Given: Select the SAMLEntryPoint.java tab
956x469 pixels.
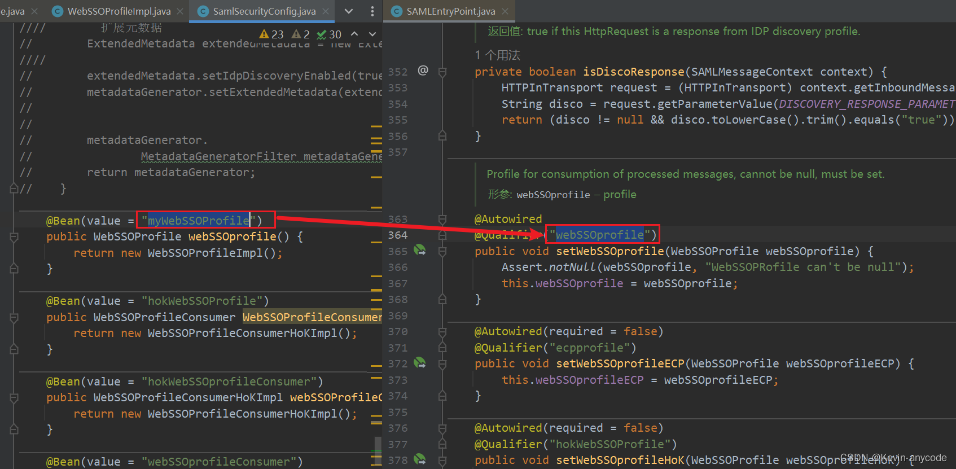Looking at the screenshot, I should coord(450,11).
